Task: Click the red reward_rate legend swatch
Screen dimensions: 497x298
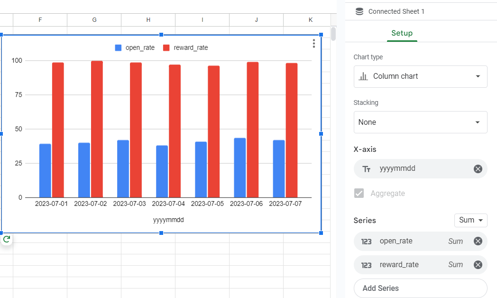Action: 166,48
